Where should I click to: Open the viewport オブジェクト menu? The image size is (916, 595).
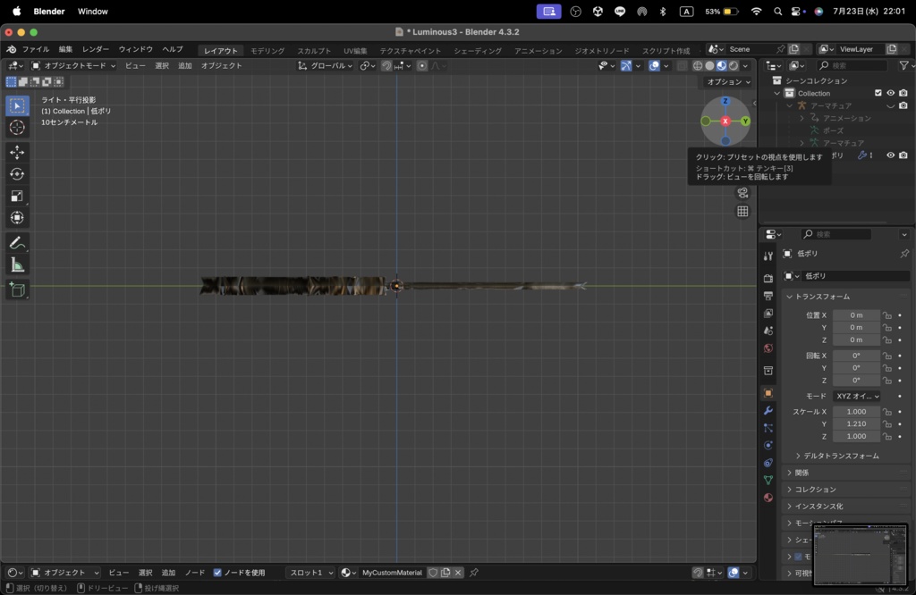(222, 66)
